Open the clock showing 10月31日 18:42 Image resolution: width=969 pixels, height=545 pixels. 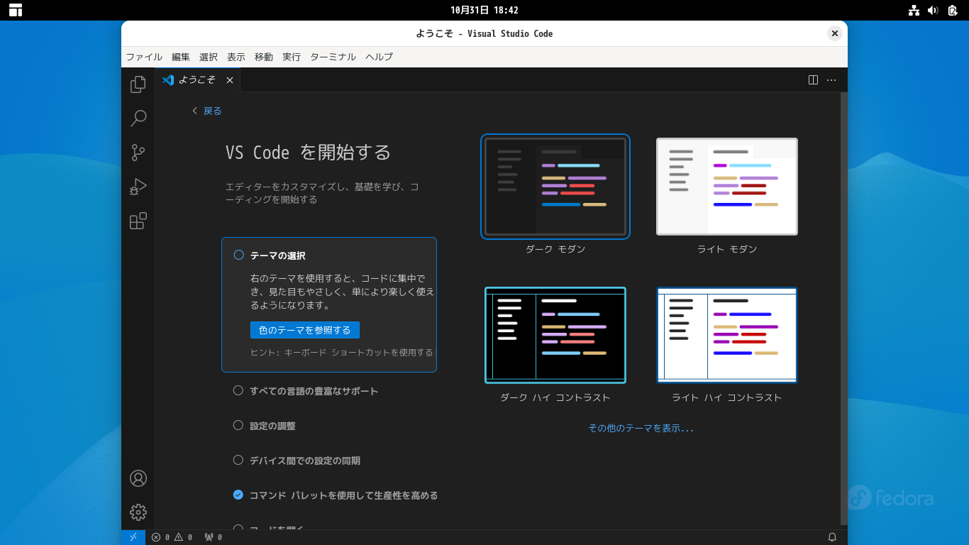click(x=484, y=10)
